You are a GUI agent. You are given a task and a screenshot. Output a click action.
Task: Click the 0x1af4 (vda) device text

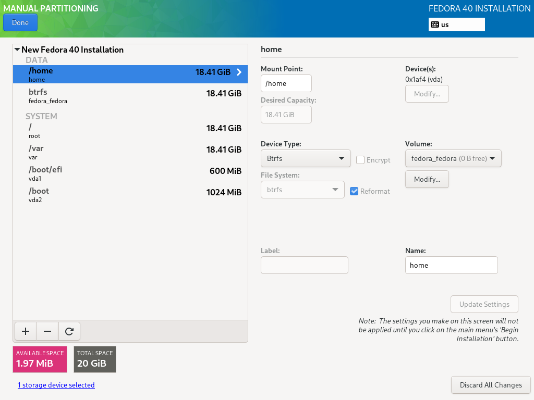pyautogui.click(x=423, y=79)
